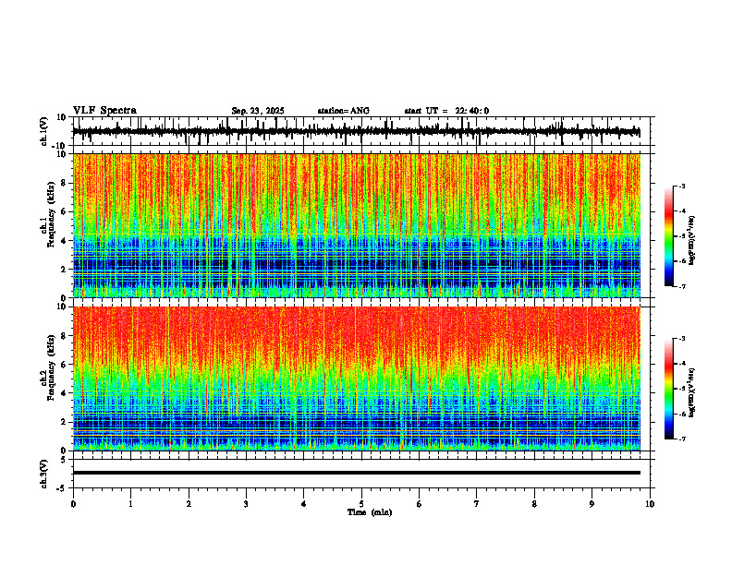Image resolution: width=732 pixels, height=565 pixels.
Task: Click time axis tick label "9"
Action: (592, 504)
